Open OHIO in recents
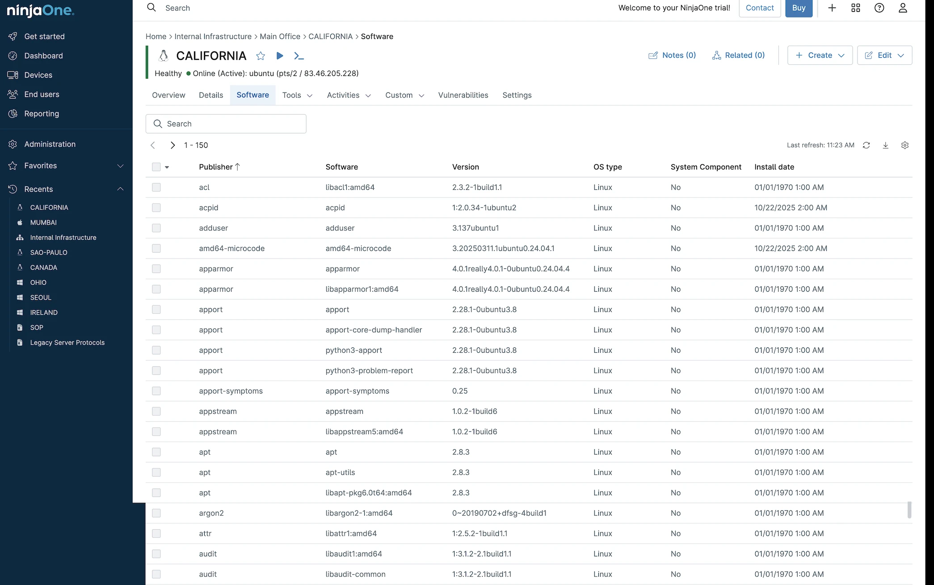934x585 pixels. pyautogui.click(x=38, y=282)
